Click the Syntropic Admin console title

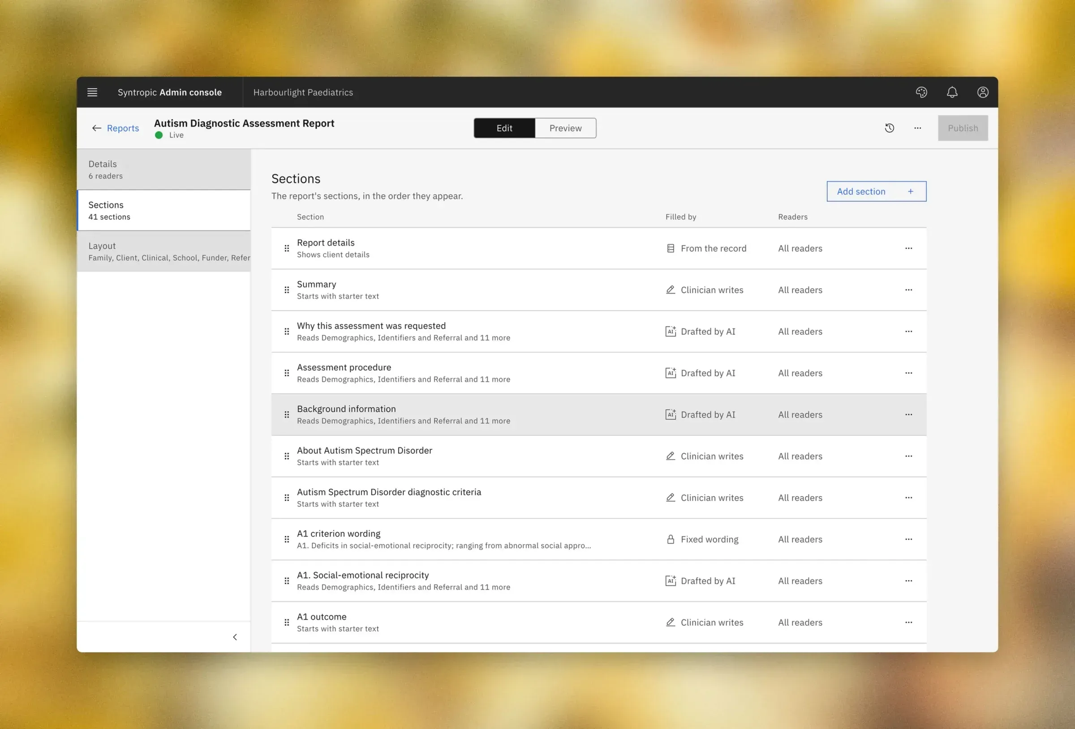click(169, 92)
